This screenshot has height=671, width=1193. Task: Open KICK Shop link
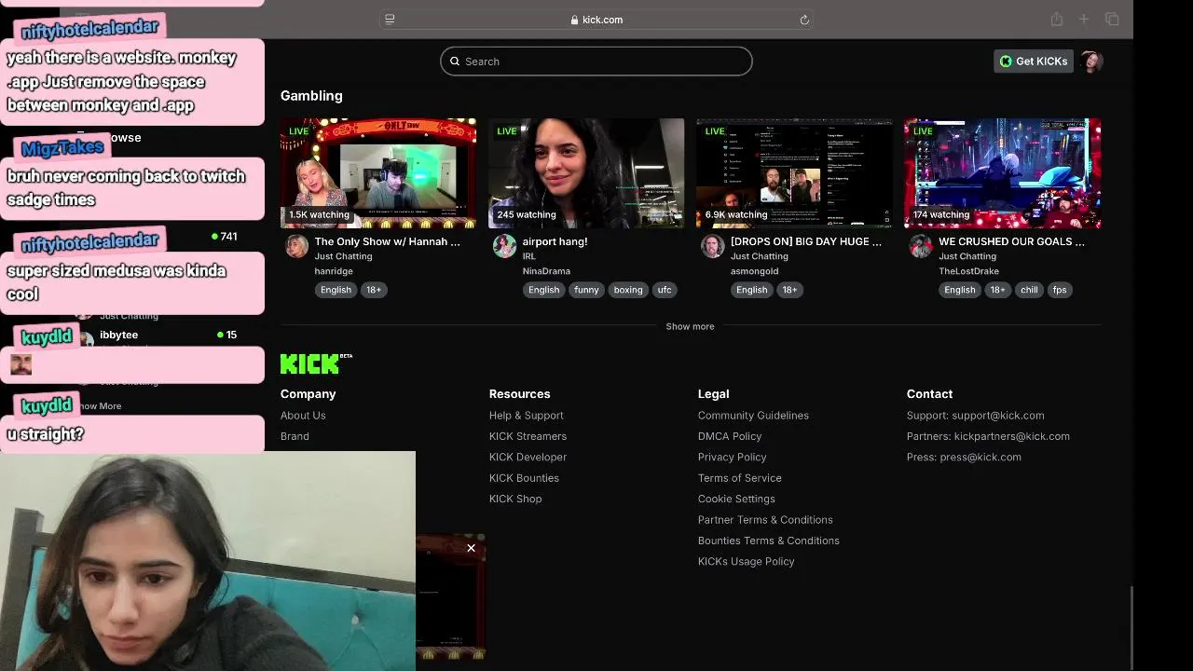[515, 499]
